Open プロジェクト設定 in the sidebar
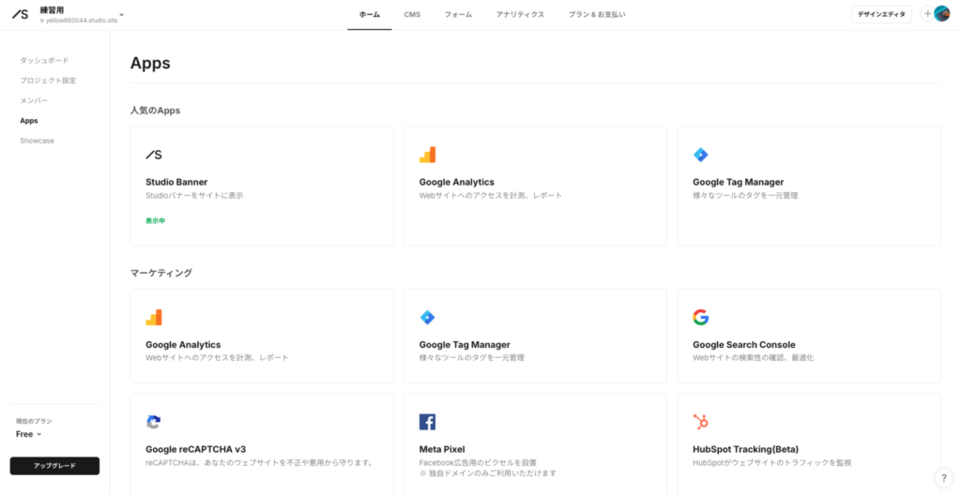This screenshot has height=495, width=961. click(x=48, y=81)
